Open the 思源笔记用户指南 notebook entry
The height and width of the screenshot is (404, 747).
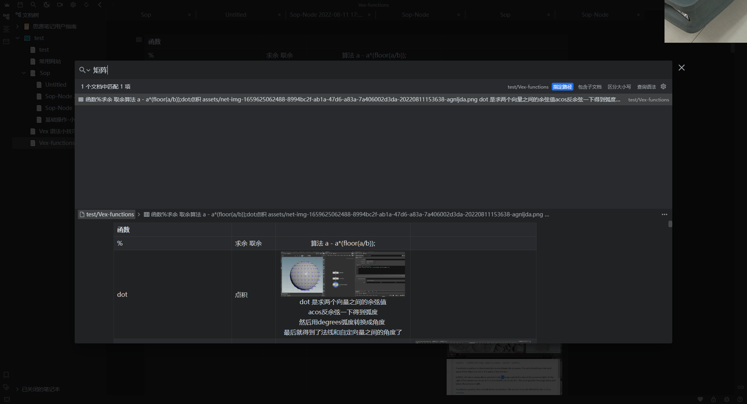click(54, 26)
